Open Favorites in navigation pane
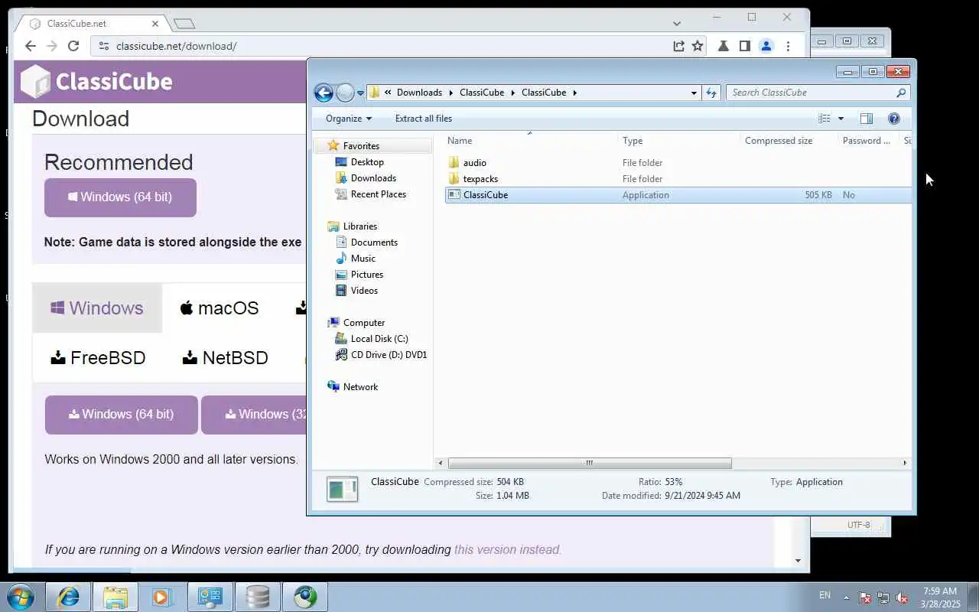The image size is (979, 612). (360, 146)
